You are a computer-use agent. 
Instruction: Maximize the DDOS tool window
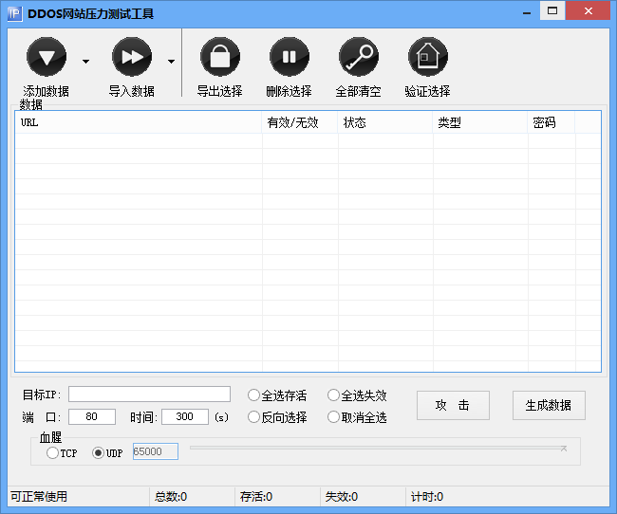[x=552, y=10]
